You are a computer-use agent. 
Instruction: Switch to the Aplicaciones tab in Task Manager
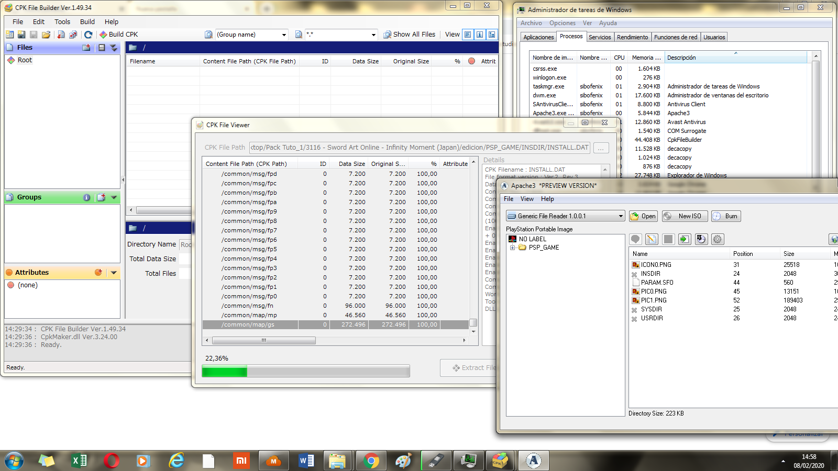click(538, 37)
